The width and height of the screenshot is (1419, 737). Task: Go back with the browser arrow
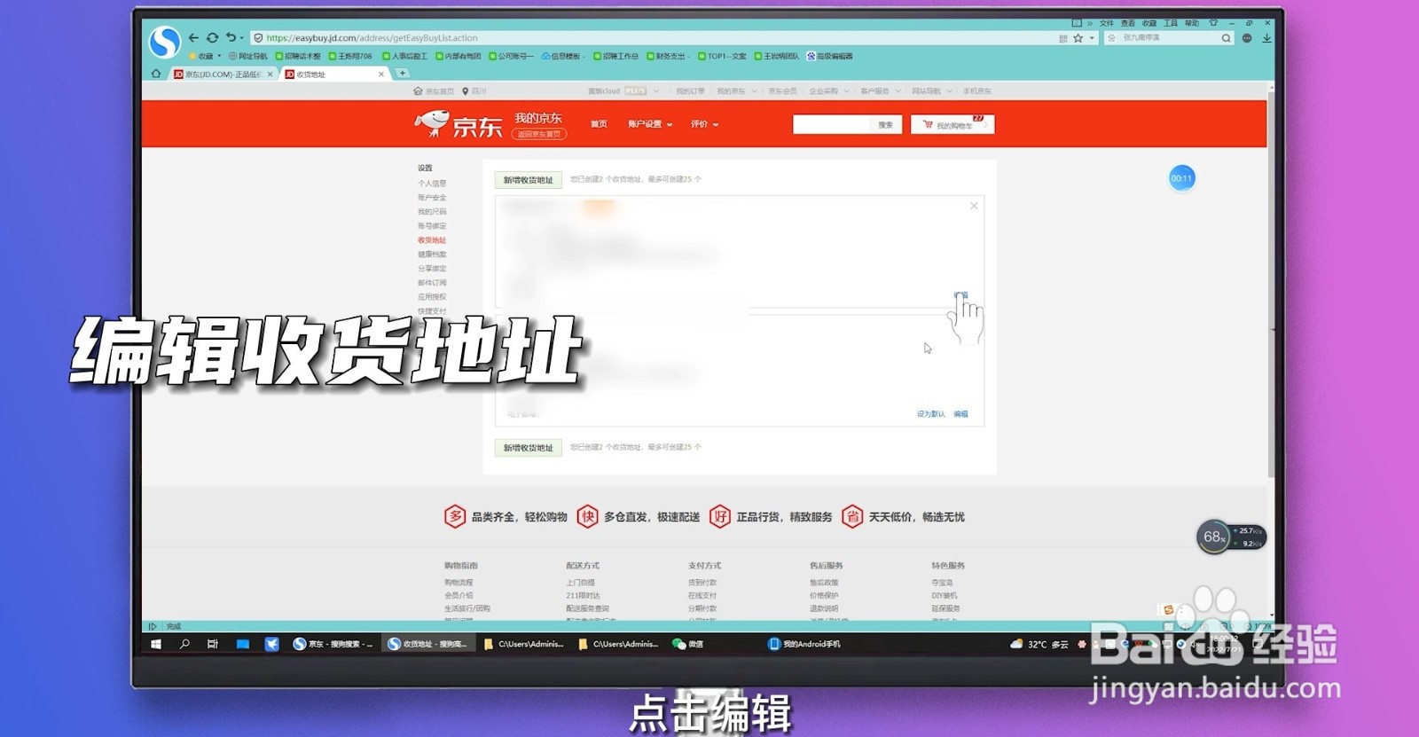193,38
